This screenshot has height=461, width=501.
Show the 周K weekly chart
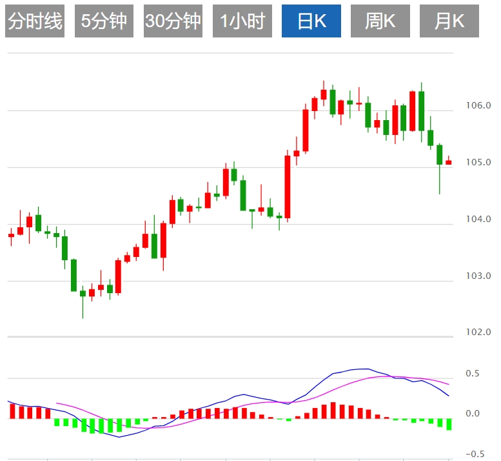380,21
